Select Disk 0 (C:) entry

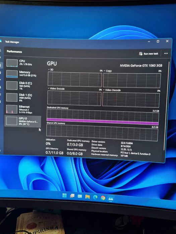pos(23,86)
